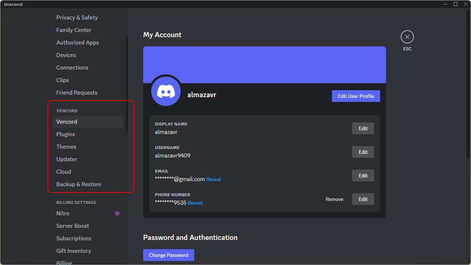The height and width of the screenshot is (265, 471).
Task: Edit the username almazavr9409
Action: click(363, 152)
